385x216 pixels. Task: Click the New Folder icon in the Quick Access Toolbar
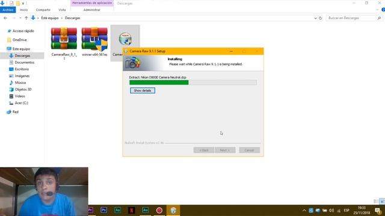pos(18,3)
